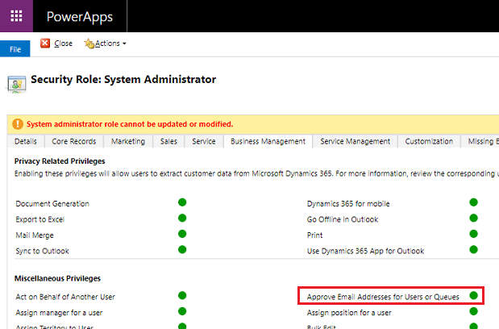
Task: Open the File menu
Action: point(15,49)
